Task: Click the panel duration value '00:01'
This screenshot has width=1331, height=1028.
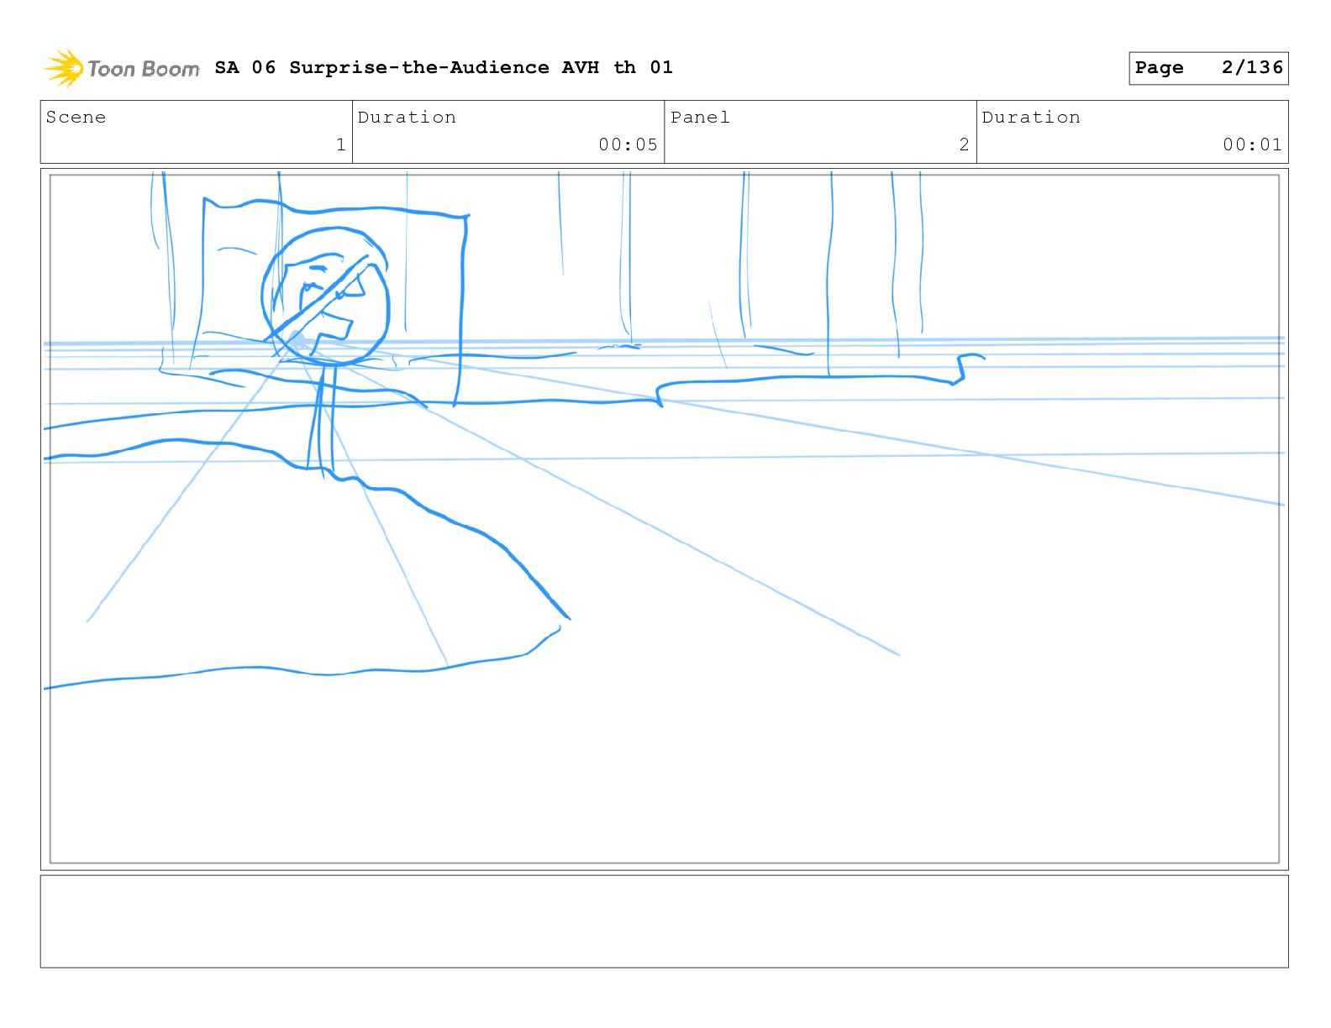Action: [1252, 144]
